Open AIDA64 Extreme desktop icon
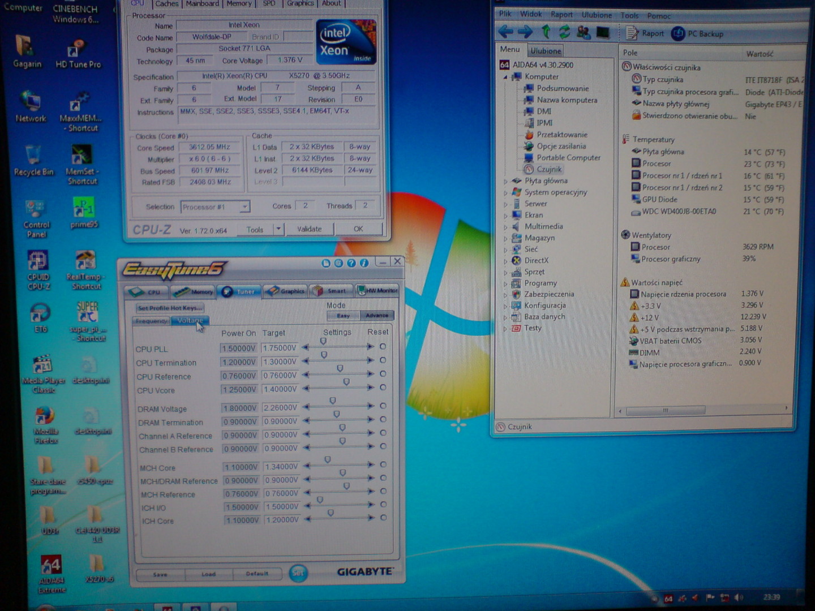This screenshot has width=815, height=611. [52, 574]
